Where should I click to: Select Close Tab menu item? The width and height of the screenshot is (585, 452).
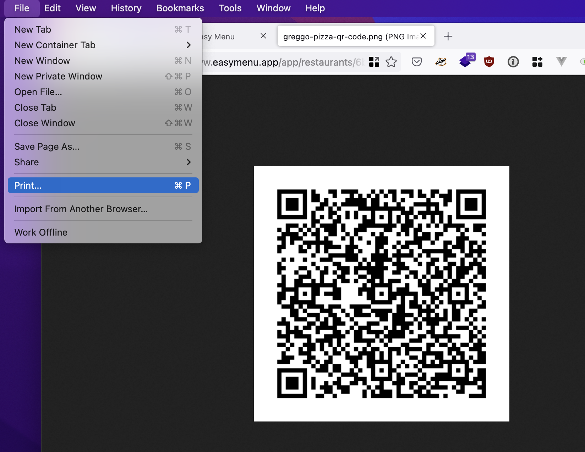[x=103, y=108]
